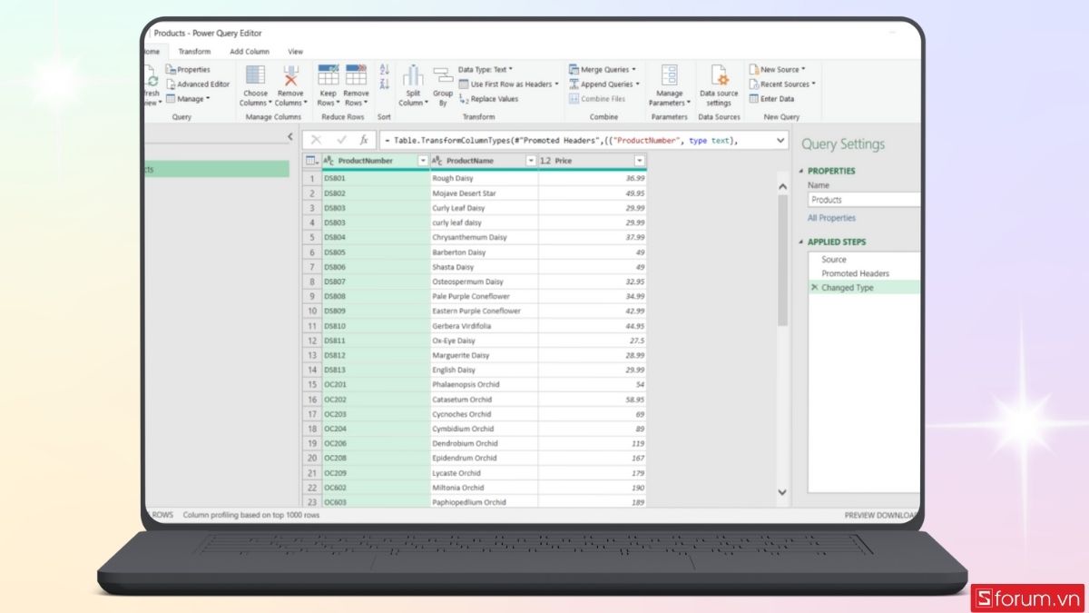
Task: Collapse the APPLIED STEPS section
Action: tap(801, 242)
